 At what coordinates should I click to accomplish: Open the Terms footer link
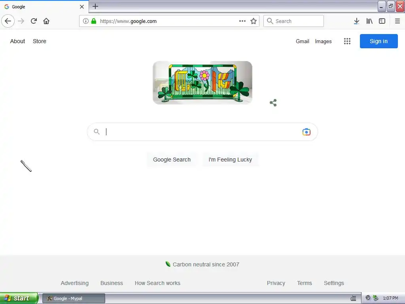click(x=305, y=283)
